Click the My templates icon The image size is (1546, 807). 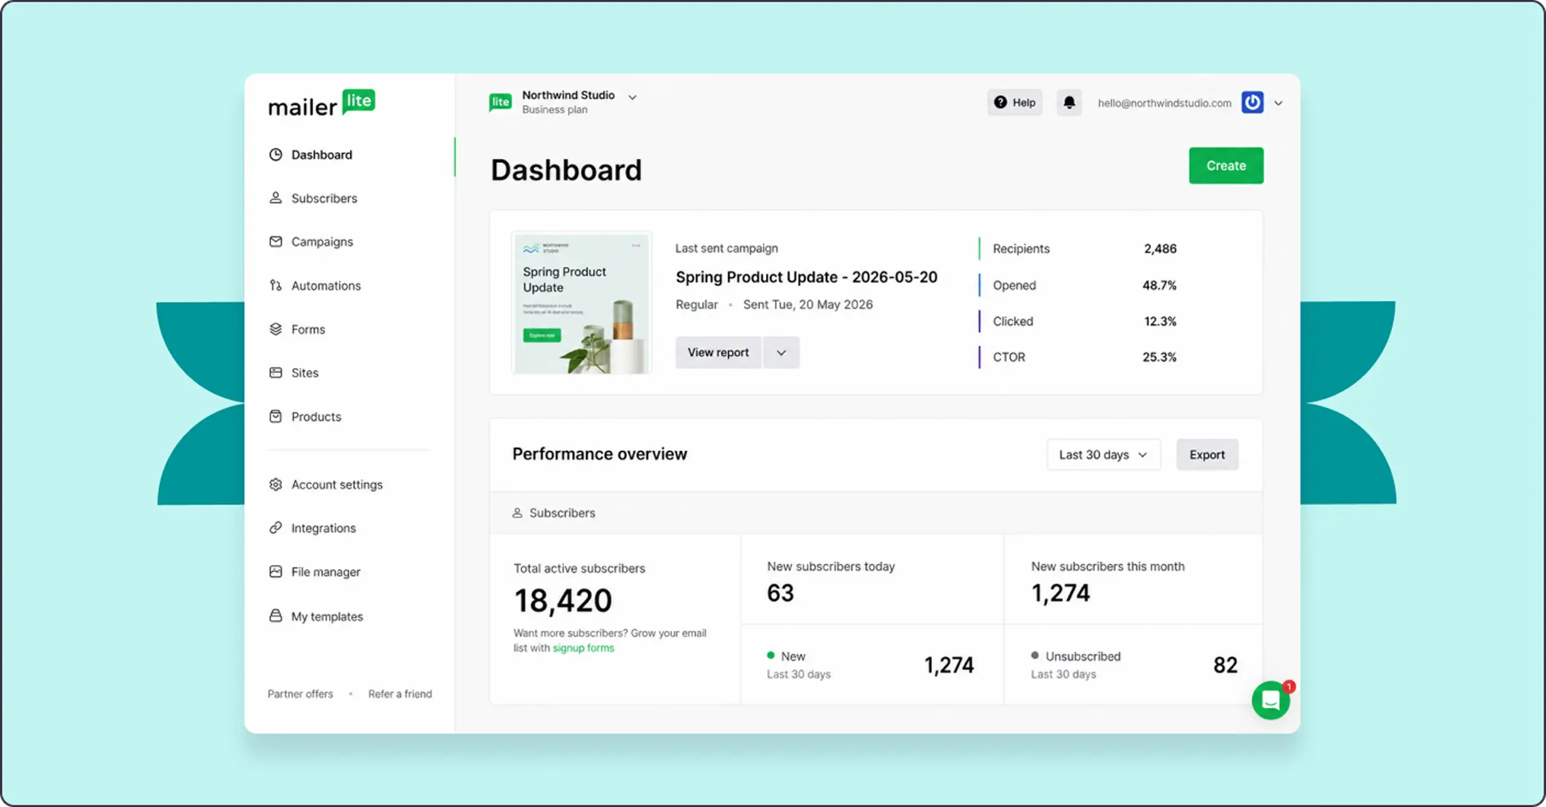click(276, 616)
